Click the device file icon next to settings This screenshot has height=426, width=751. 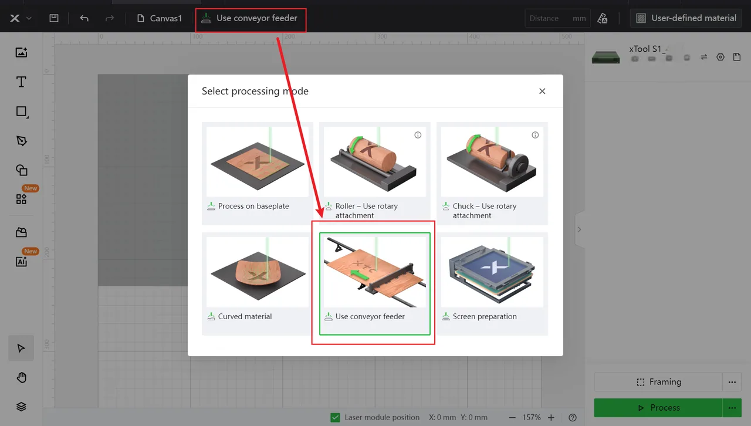(737, 58)
